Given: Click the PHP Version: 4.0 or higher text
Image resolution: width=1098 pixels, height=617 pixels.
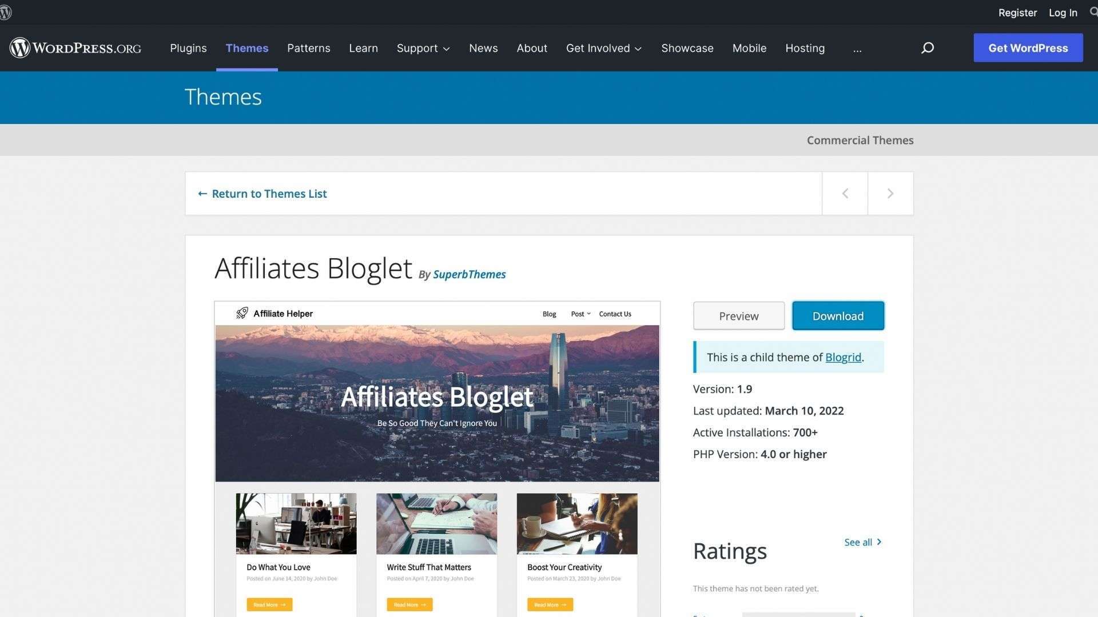Looking at the screenshot, I should coord(759,454).
